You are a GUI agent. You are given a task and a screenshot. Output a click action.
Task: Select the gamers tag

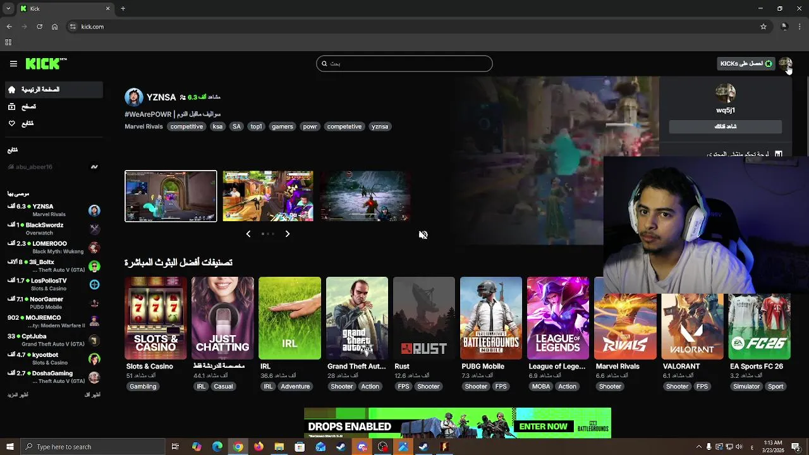(282, 126)
